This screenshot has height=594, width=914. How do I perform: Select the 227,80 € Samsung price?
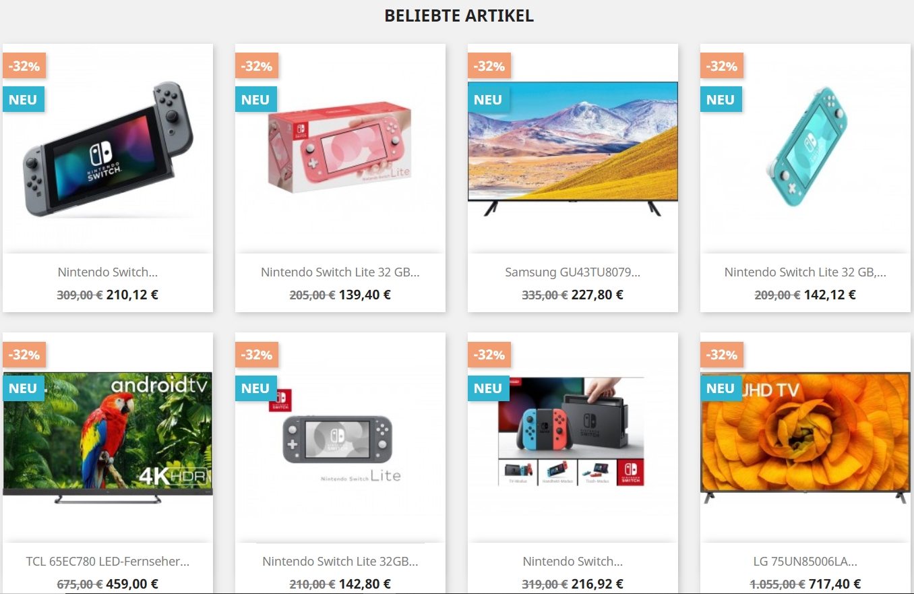(x=597, y=295)
